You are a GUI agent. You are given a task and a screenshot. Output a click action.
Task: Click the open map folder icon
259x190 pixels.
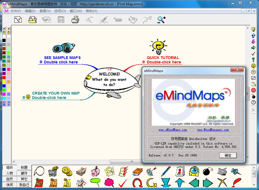click(x=33, y=20)
